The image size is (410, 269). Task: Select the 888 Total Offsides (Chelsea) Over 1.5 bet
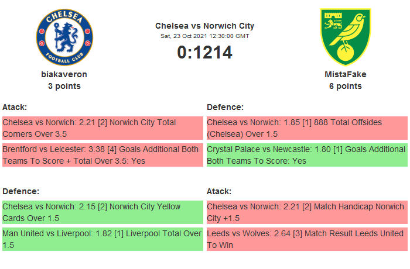tap(306, 128)
